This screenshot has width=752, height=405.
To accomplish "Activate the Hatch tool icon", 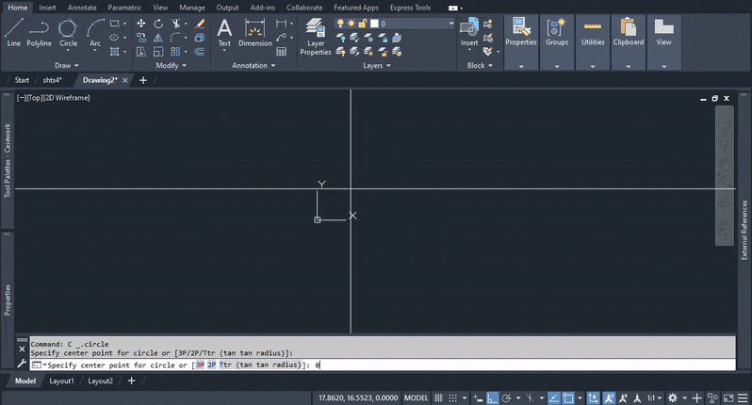I will tap(114, 51).
